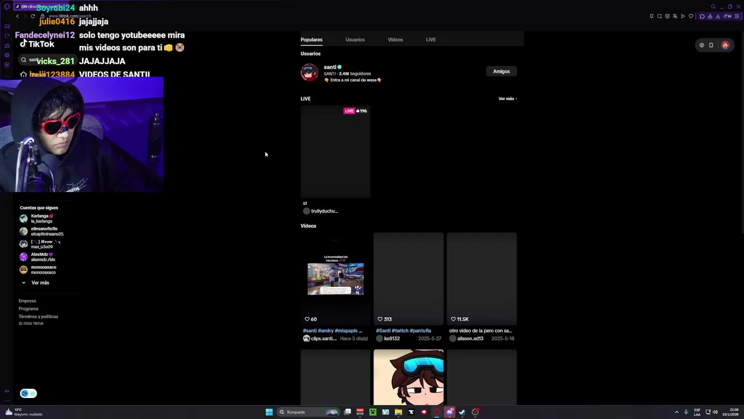
Task: Open the video thumbnail with 313 likes
Action: [x=409, y=279]
